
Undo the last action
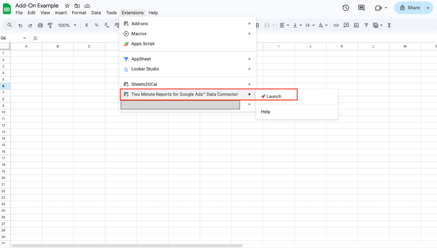click(20, 25)
